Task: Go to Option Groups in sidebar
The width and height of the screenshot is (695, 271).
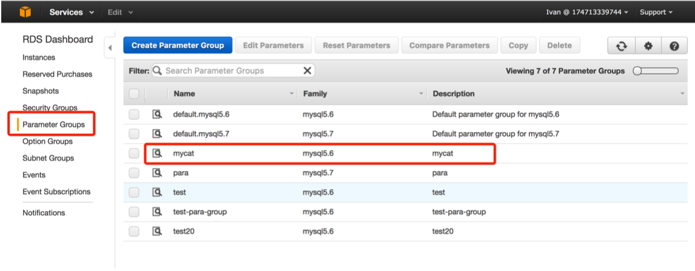Action: point(47,141)
